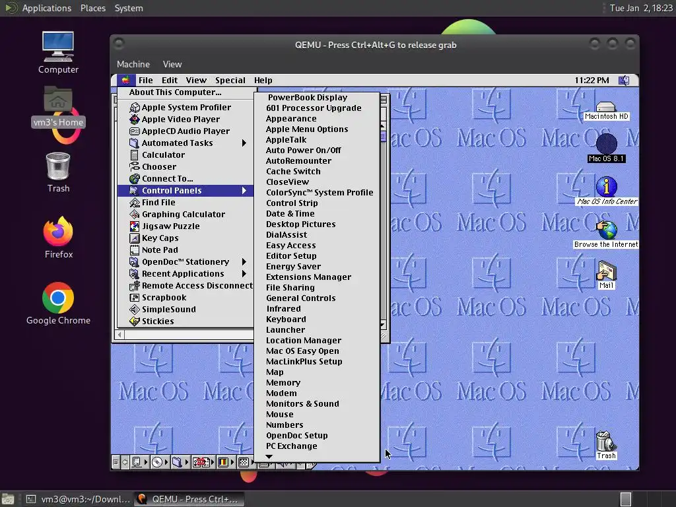Open Firefox on host desktop

pos(58,238)
